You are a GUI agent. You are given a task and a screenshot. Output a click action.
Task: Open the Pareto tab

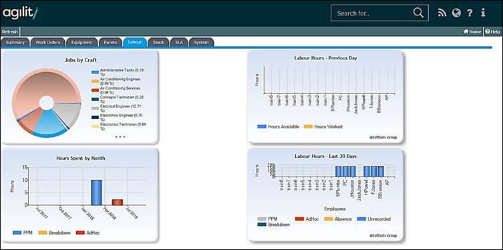tap(110, 42)
